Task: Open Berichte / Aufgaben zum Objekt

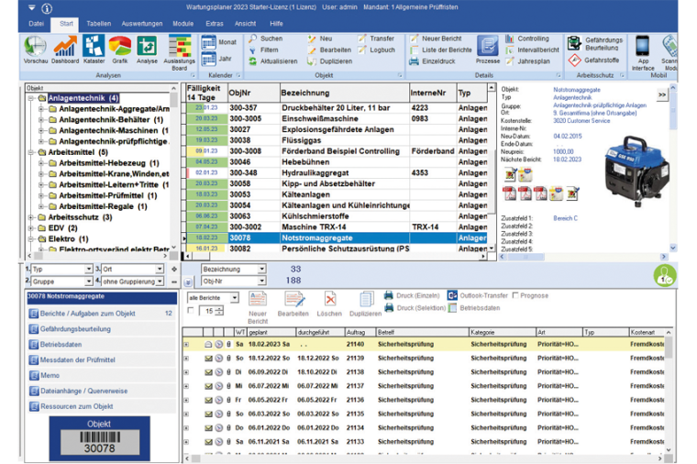Action: 102,314
